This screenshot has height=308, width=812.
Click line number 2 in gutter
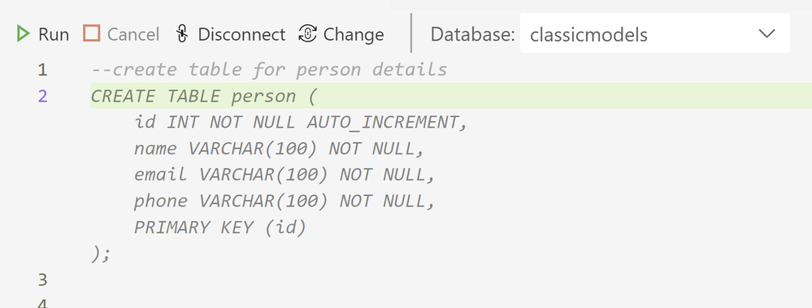(42, 96)
